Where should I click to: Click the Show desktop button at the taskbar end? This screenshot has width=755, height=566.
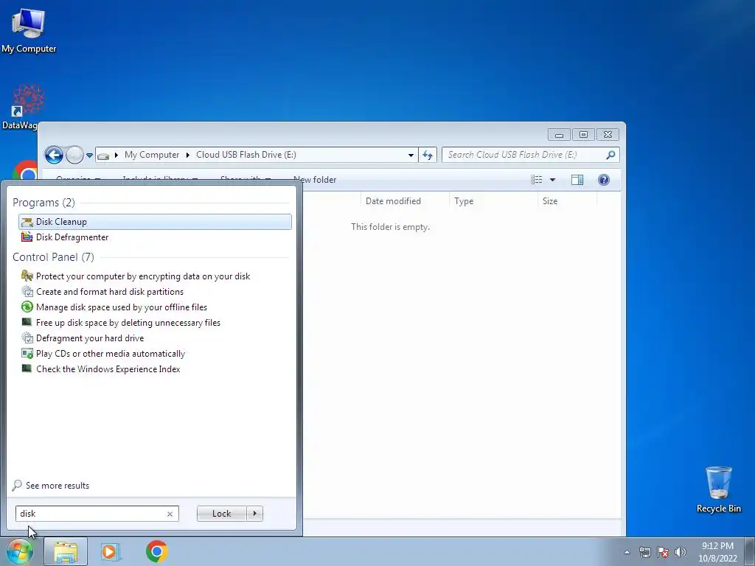(750, 551)
